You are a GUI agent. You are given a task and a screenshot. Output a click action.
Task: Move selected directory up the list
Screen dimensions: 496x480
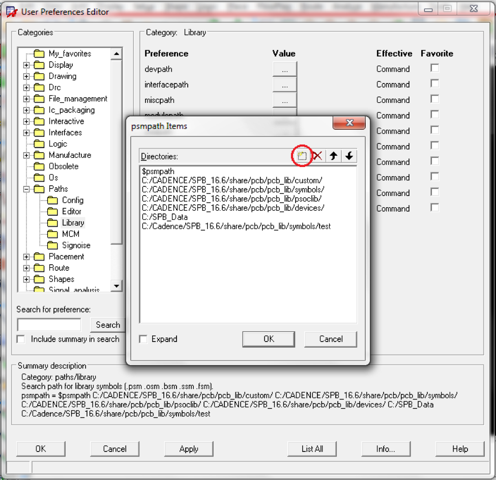(333, 156)
